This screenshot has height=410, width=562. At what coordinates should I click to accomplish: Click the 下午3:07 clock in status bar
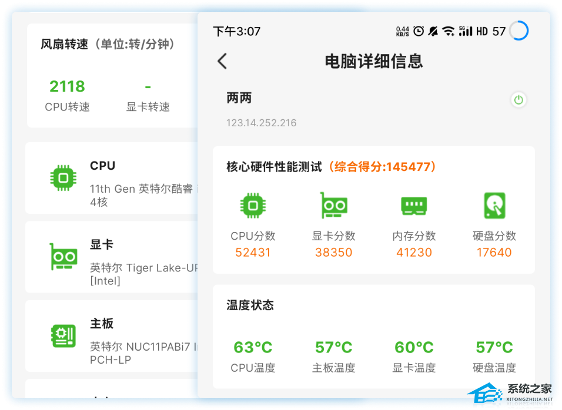point(237,32)
